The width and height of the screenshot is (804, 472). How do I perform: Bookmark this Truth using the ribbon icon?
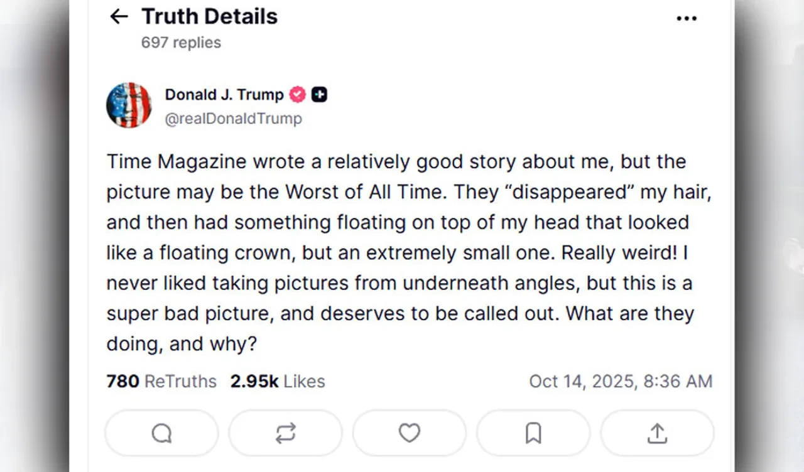pos(533,432)
